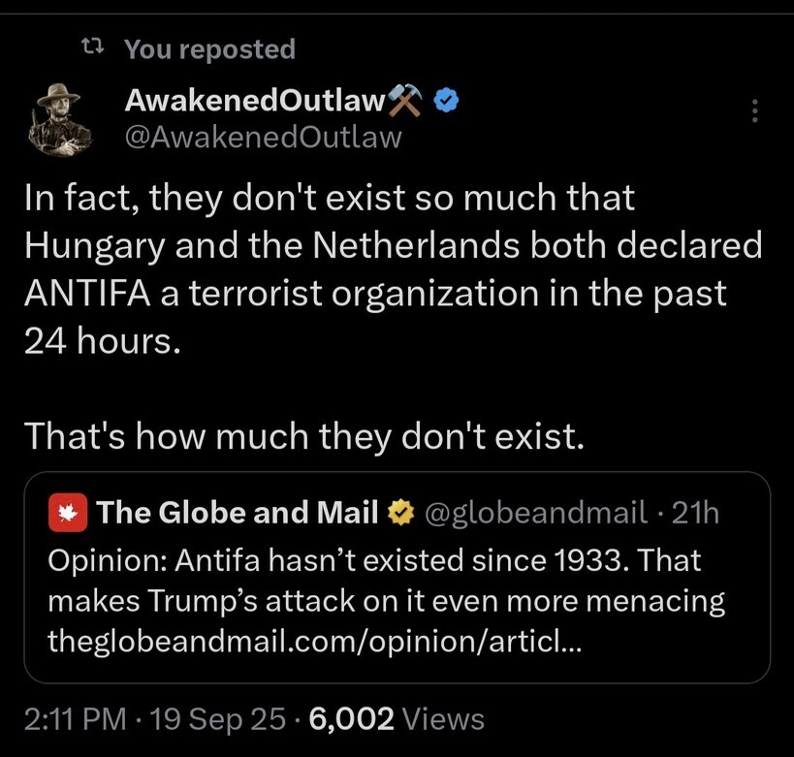This screenshot has height=757, width=794.
Task: Tap the 'That's how much they don't exist' line
Action: tap(304, 436)
